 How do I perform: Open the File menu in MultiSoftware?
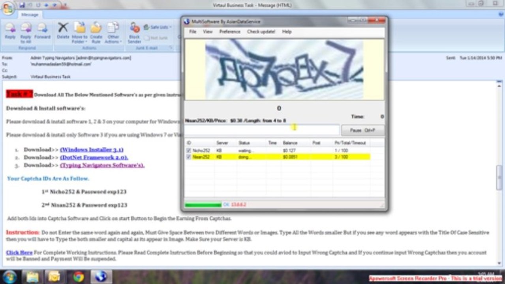point(193,32)
